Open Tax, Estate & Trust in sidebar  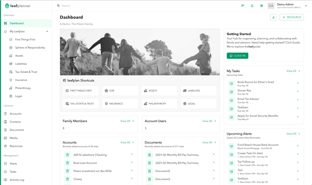pyautogui.click(x=26, y=72)
